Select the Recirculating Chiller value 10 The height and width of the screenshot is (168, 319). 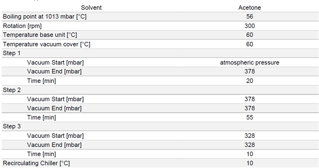(x=250, y=163)
